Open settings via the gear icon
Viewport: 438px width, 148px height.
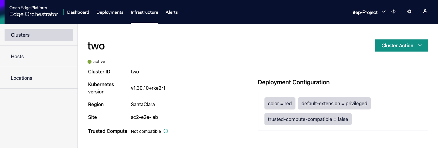[409, 12]
